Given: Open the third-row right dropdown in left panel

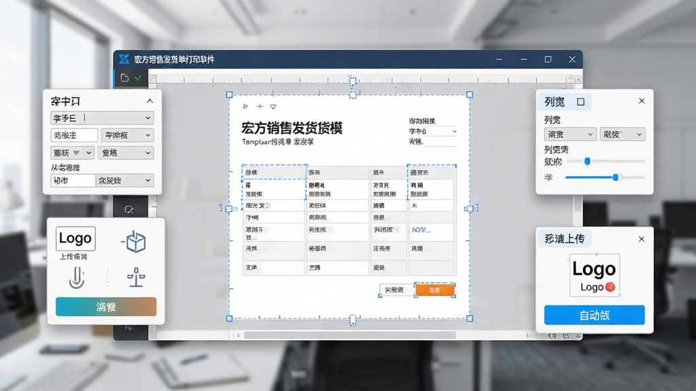Looking at the screenshot, I should click(126, 153).
